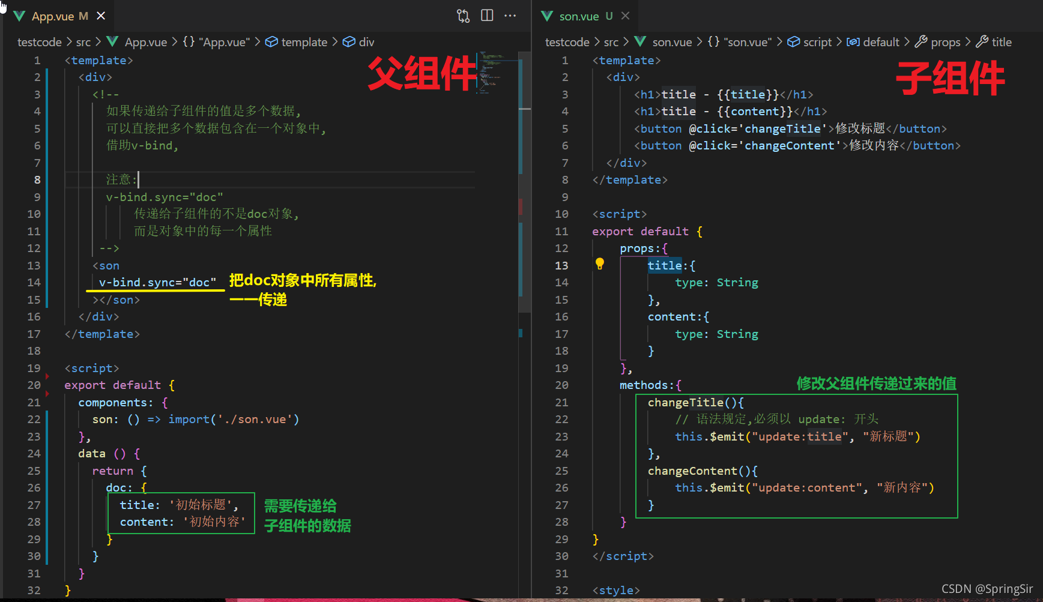Click import('./son.vue') in App.vue
The image size is (1043, 602).
[x=234, y=419]
